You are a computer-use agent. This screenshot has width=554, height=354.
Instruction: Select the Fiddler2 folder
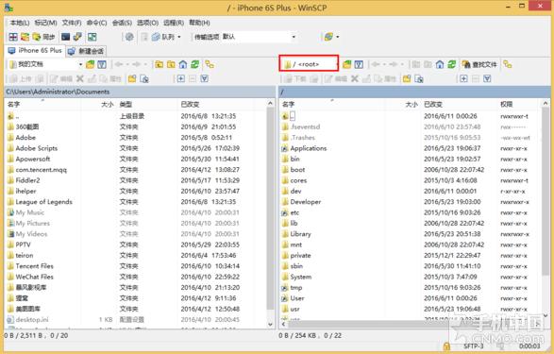coord(27,180)
